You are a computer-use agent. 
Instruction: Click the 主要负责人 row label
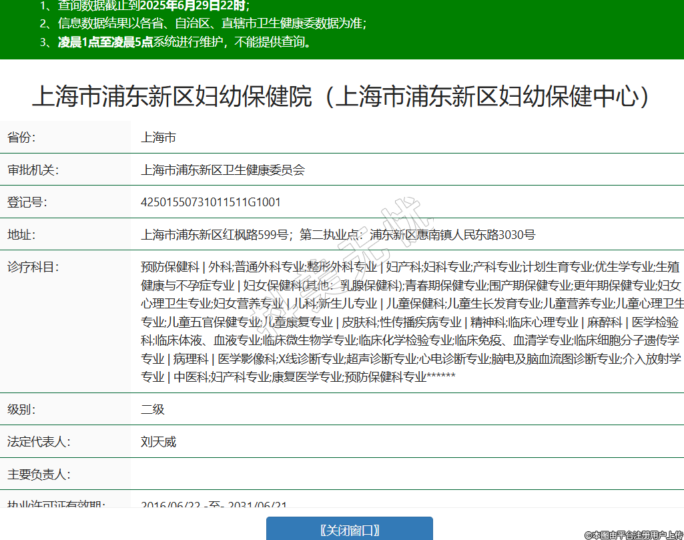[x=39, y=475]
